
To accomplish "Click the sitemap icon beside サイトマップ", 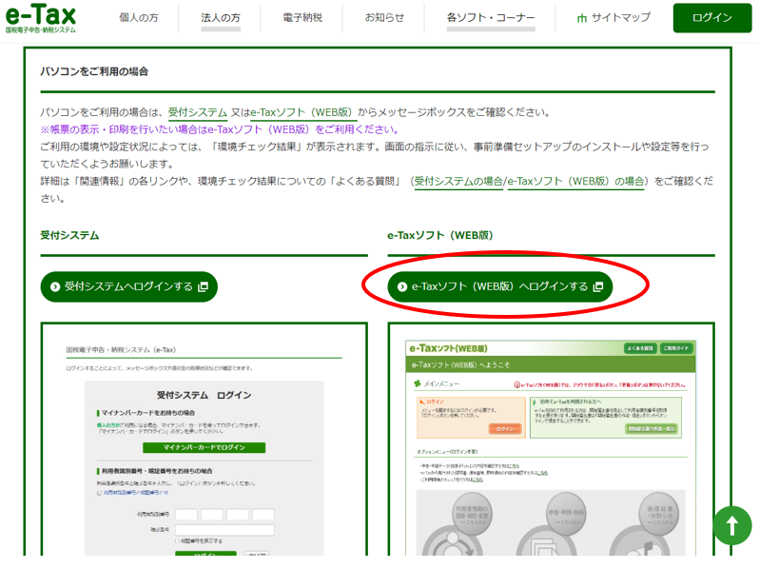I will click(x=582, y=18).
